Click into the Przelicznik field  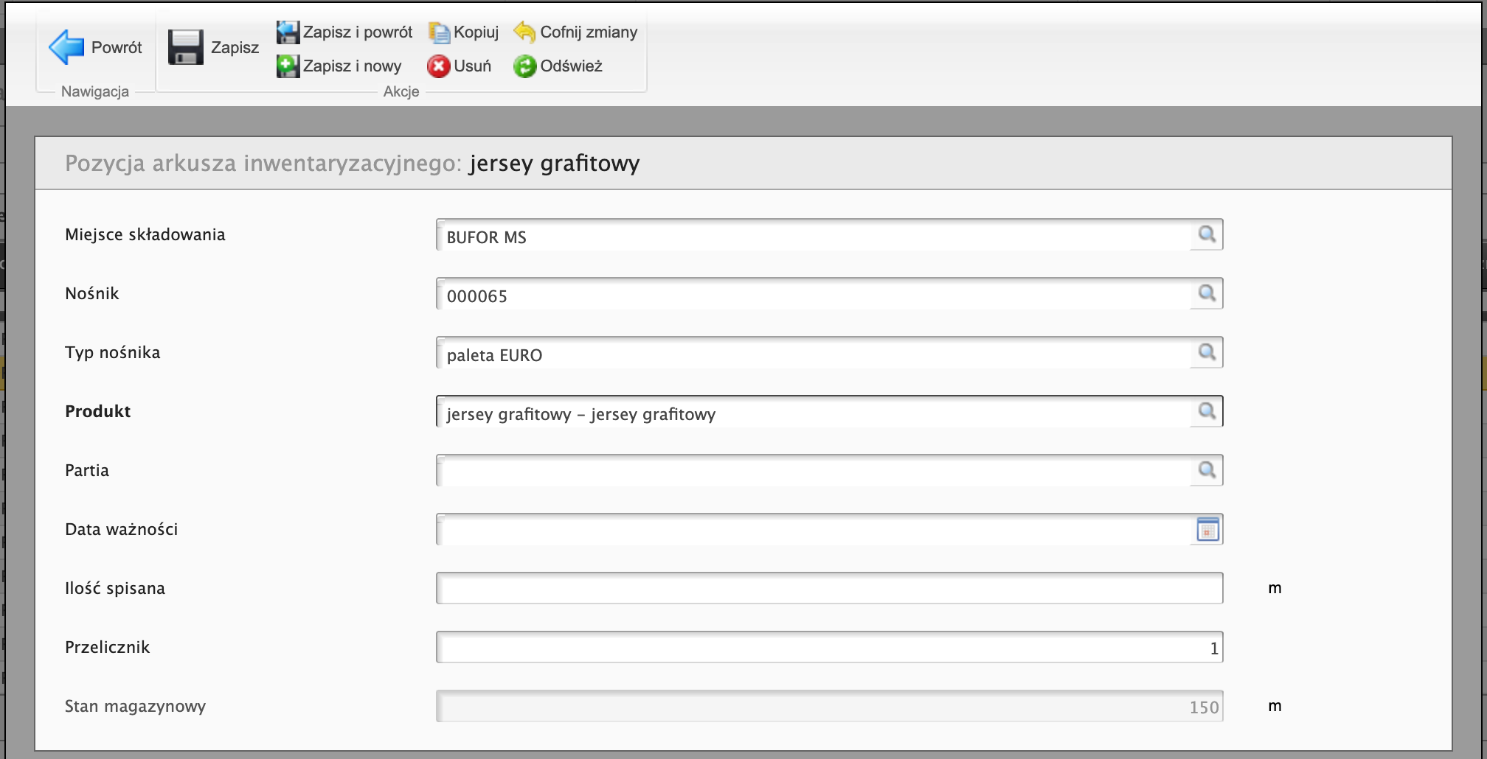[x=829, y=647]
